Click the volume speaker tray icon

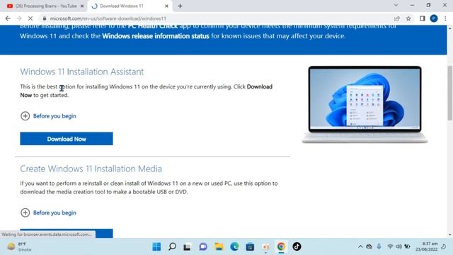click(398, 246)
